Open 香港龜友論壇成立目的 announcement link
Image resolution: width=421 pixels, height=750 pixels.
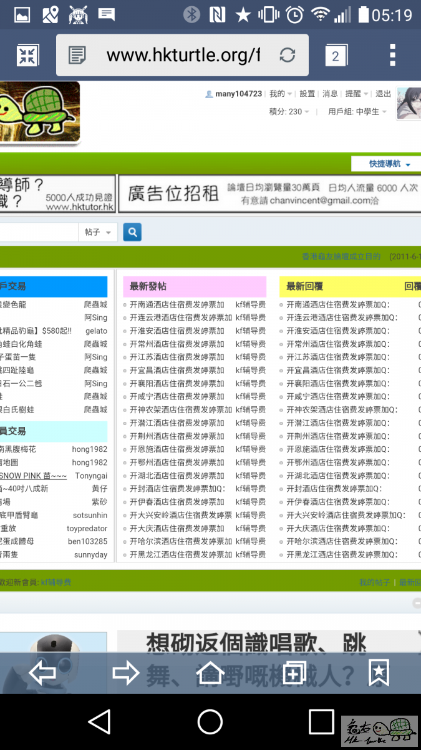[341, 256]
